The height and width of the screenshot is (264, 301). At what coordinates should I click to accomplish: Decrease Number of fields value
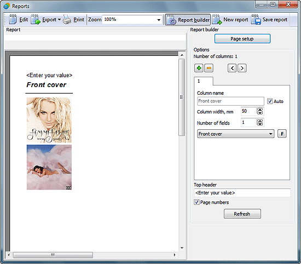pyautogui.click(x=260, y=124)
